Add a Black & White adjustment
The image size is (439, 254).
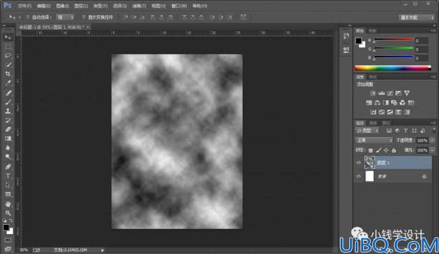tap(386, 103)
